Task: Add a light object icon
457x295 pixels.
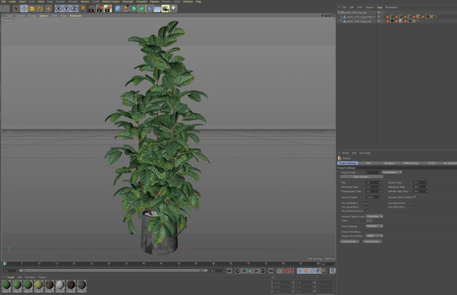Action: coord(174,8)
